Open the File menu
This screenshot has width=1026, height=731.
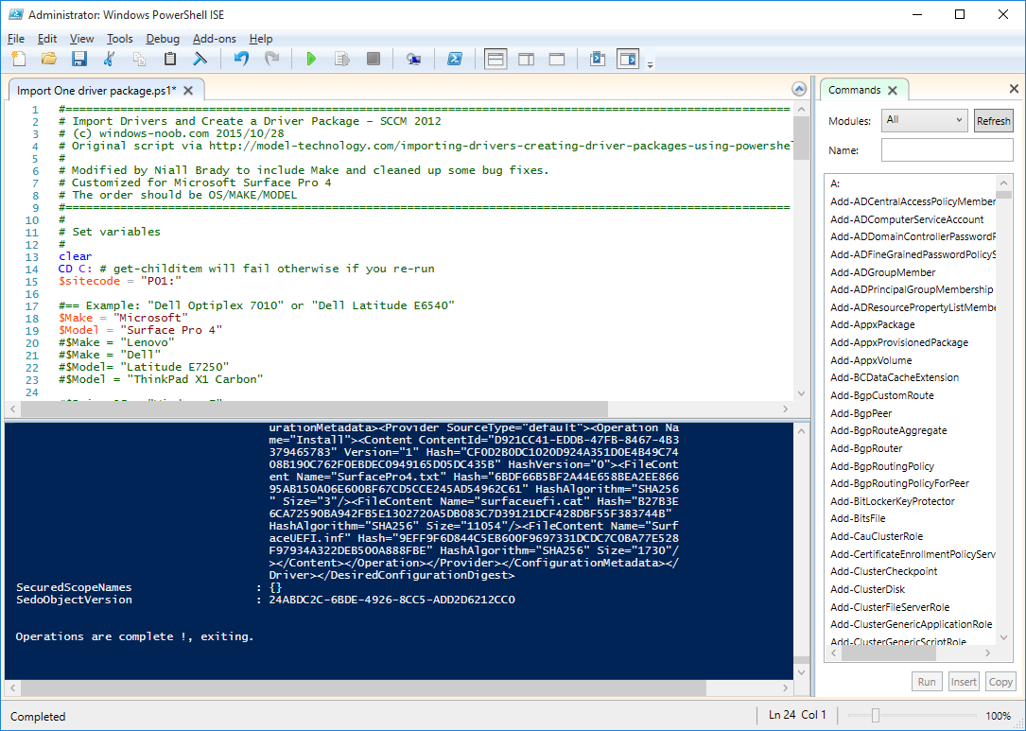(16, 39)
